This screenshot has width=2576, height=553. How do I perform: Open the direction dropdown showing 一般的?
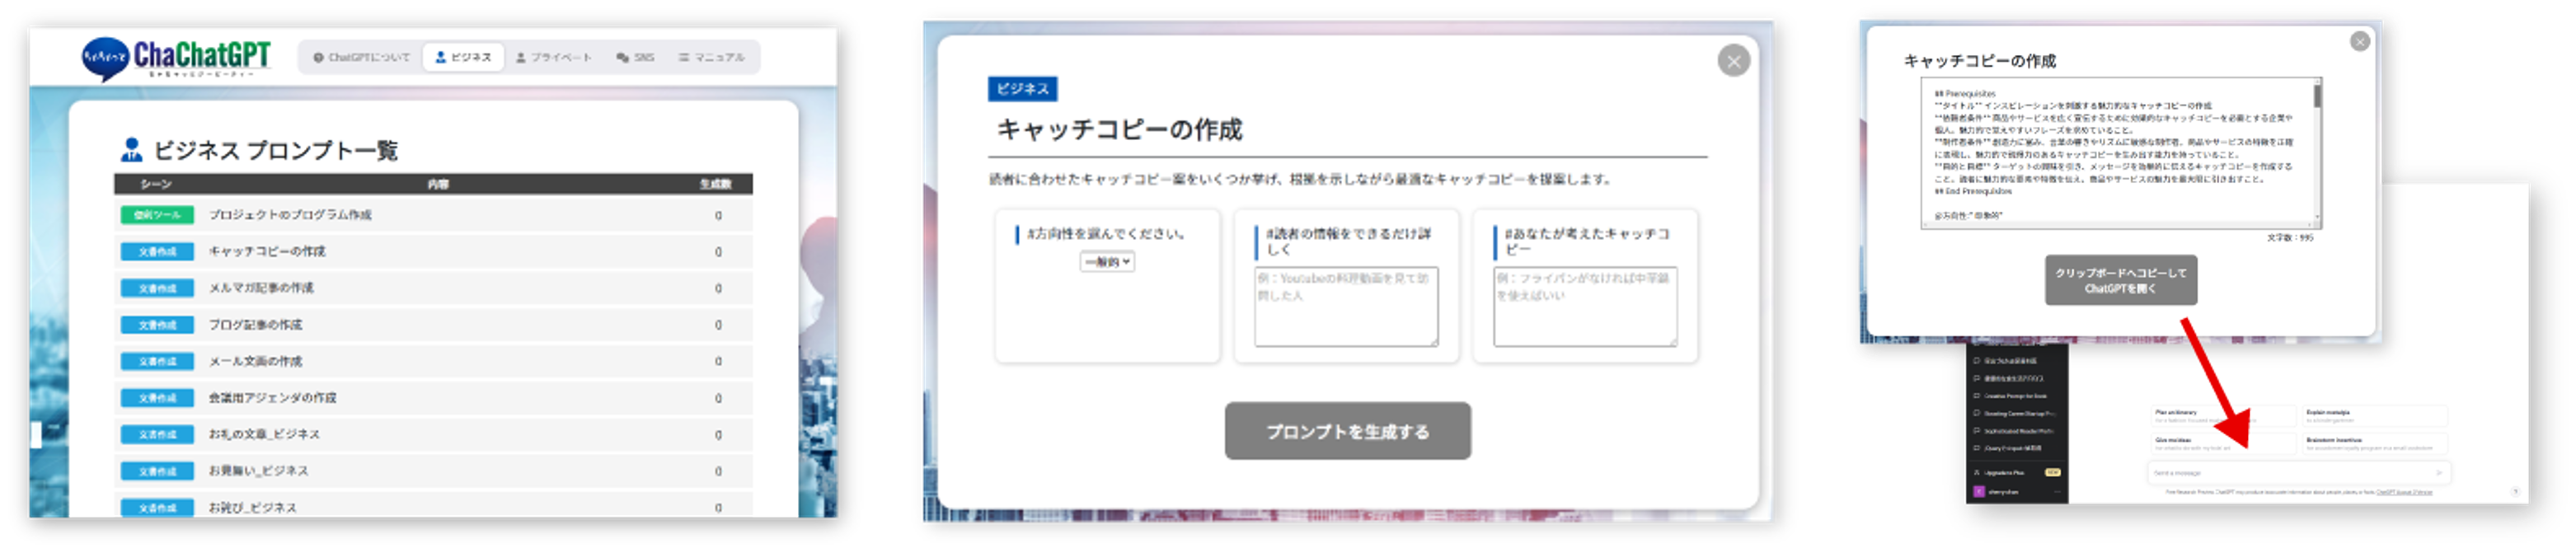tap(1106, 262)
